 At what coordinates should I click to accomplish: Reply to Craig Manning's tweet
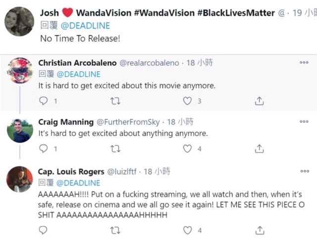[44, 148]
